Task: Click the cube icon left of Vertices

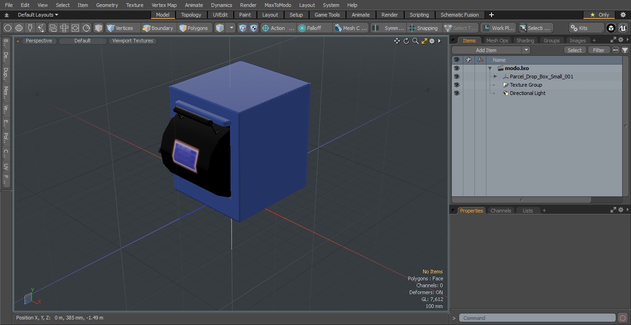Action: (98, 28)
